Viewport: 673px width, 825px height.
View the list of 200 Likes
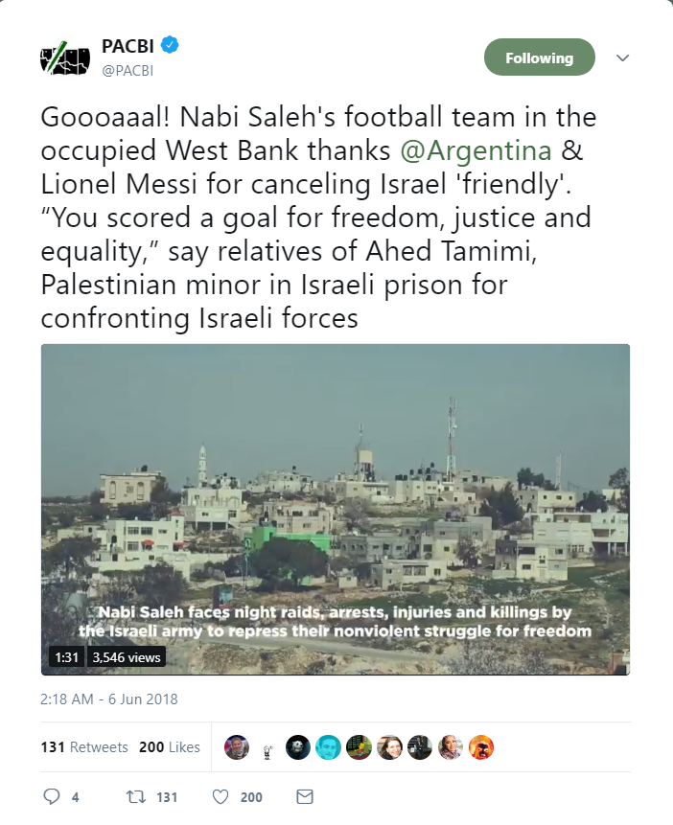click(170, 747)
